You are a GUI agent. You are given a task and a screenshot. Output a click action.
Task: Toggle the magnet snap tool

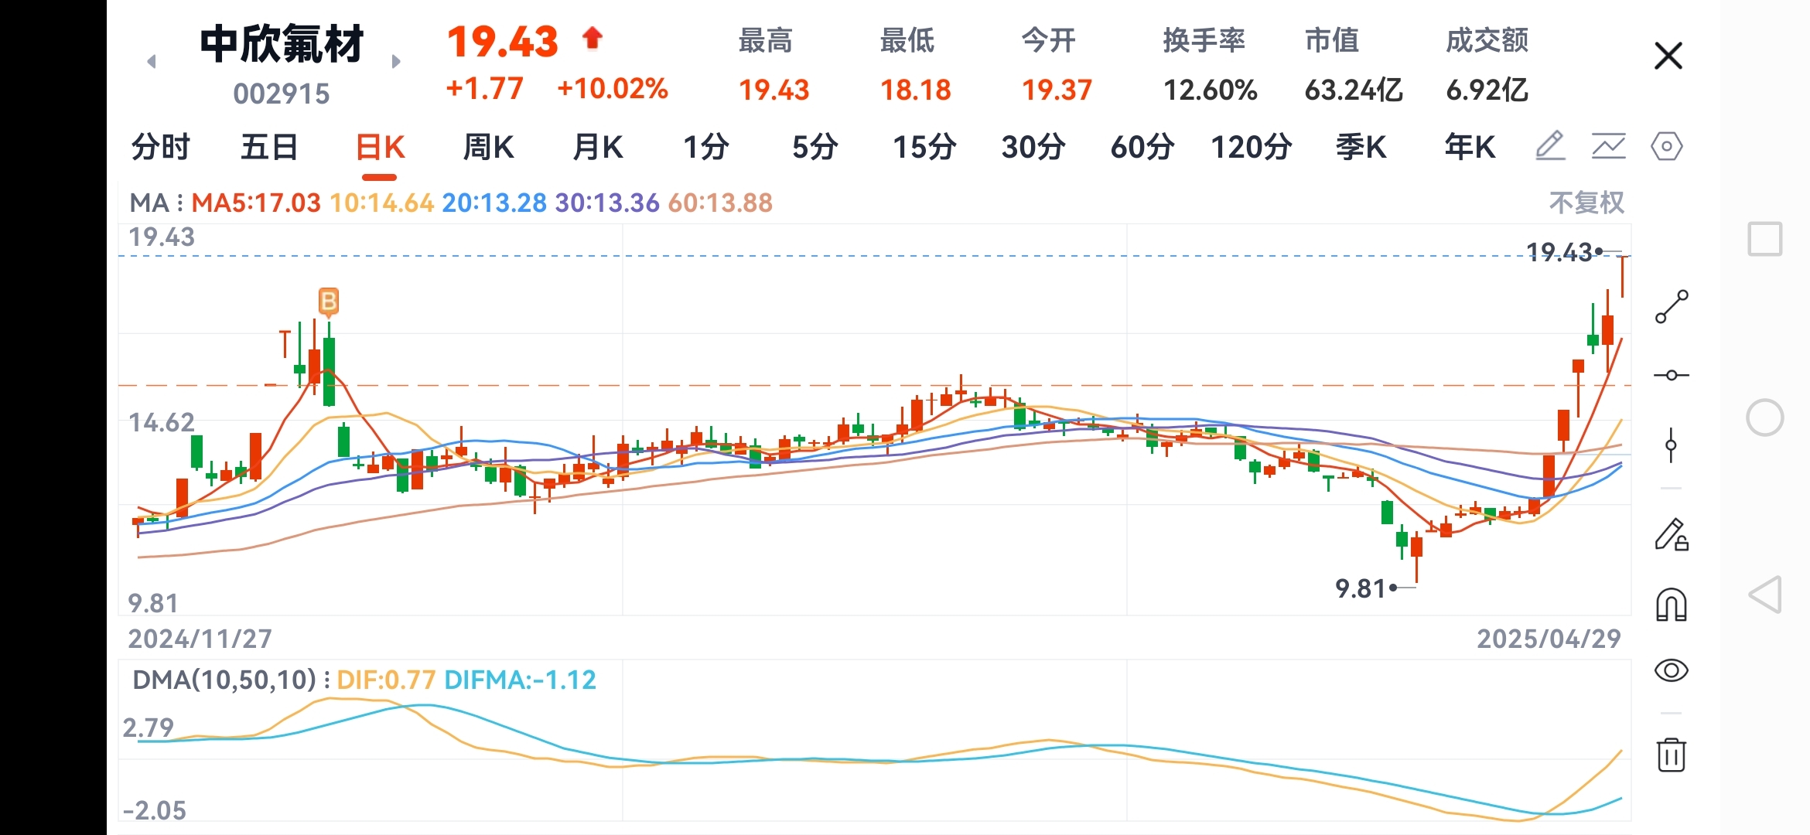pyautogui.click(x=1672, y=605)
